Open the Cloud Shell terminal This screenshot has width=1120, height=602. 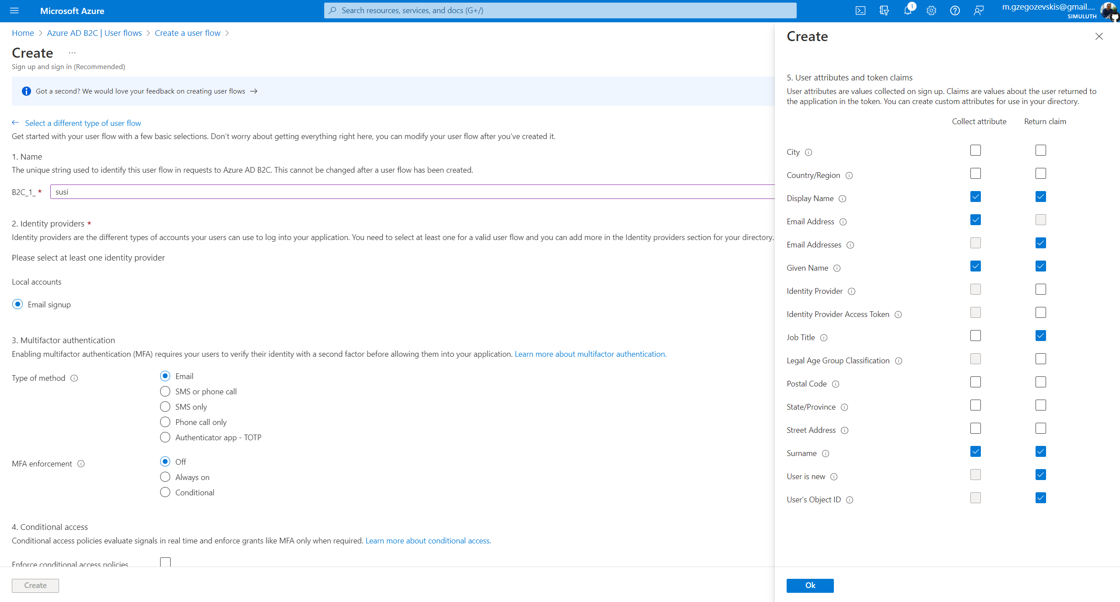pos(860,10)
